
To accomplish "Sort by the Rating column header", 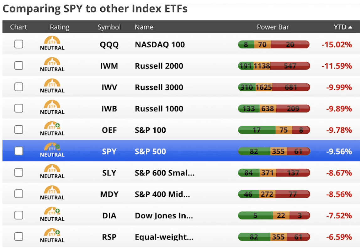I will click(60, 27).
